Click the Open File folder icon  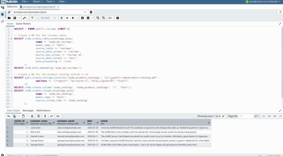click(9, 18)
